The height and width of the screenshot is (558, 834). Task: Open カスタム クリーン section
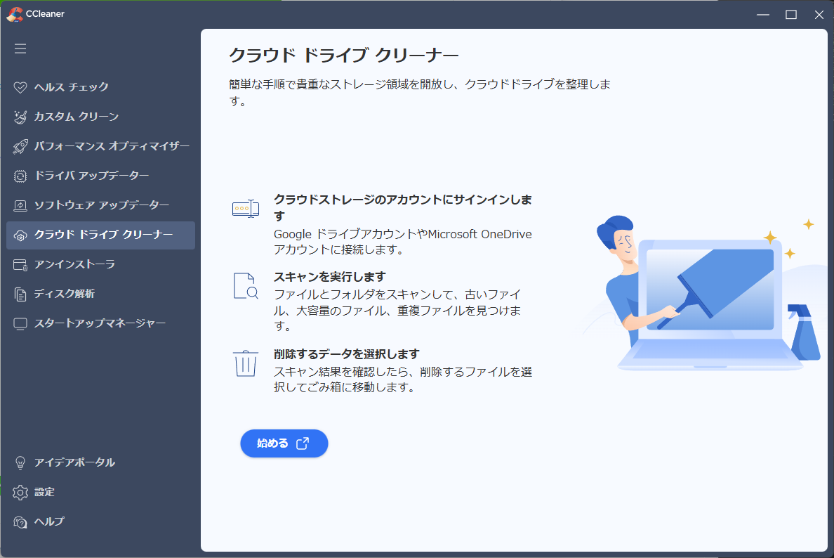[x=100, y=117]
